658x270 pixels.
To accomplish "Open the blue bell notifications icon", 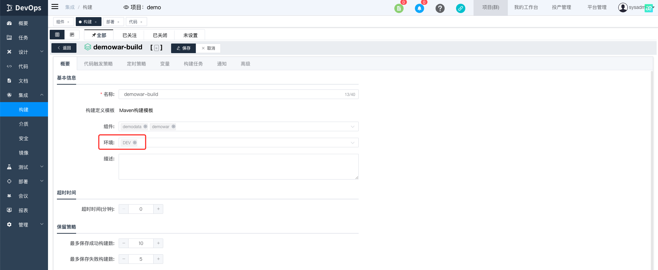I will (x=419, y=8).
